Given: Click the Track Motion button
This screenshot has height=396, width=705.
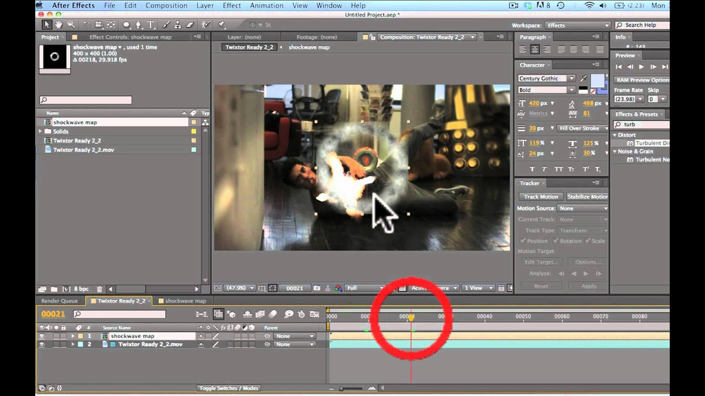Looking at the screenshot, I should pos(541,196).
